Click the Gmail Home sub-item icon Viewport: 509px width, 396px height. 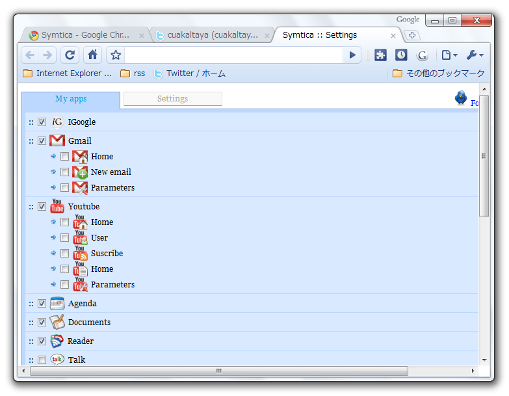[x=80, y=157]
